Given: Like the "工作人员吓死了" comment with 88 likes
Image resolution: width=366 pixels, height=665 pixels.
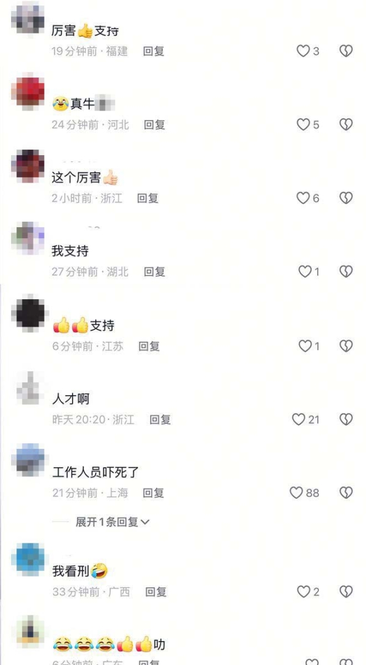Looking at the screenshot, I should (296, 493).
